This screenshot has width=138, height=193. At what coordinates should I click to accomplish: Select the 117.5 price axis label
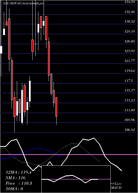(129, 81)
